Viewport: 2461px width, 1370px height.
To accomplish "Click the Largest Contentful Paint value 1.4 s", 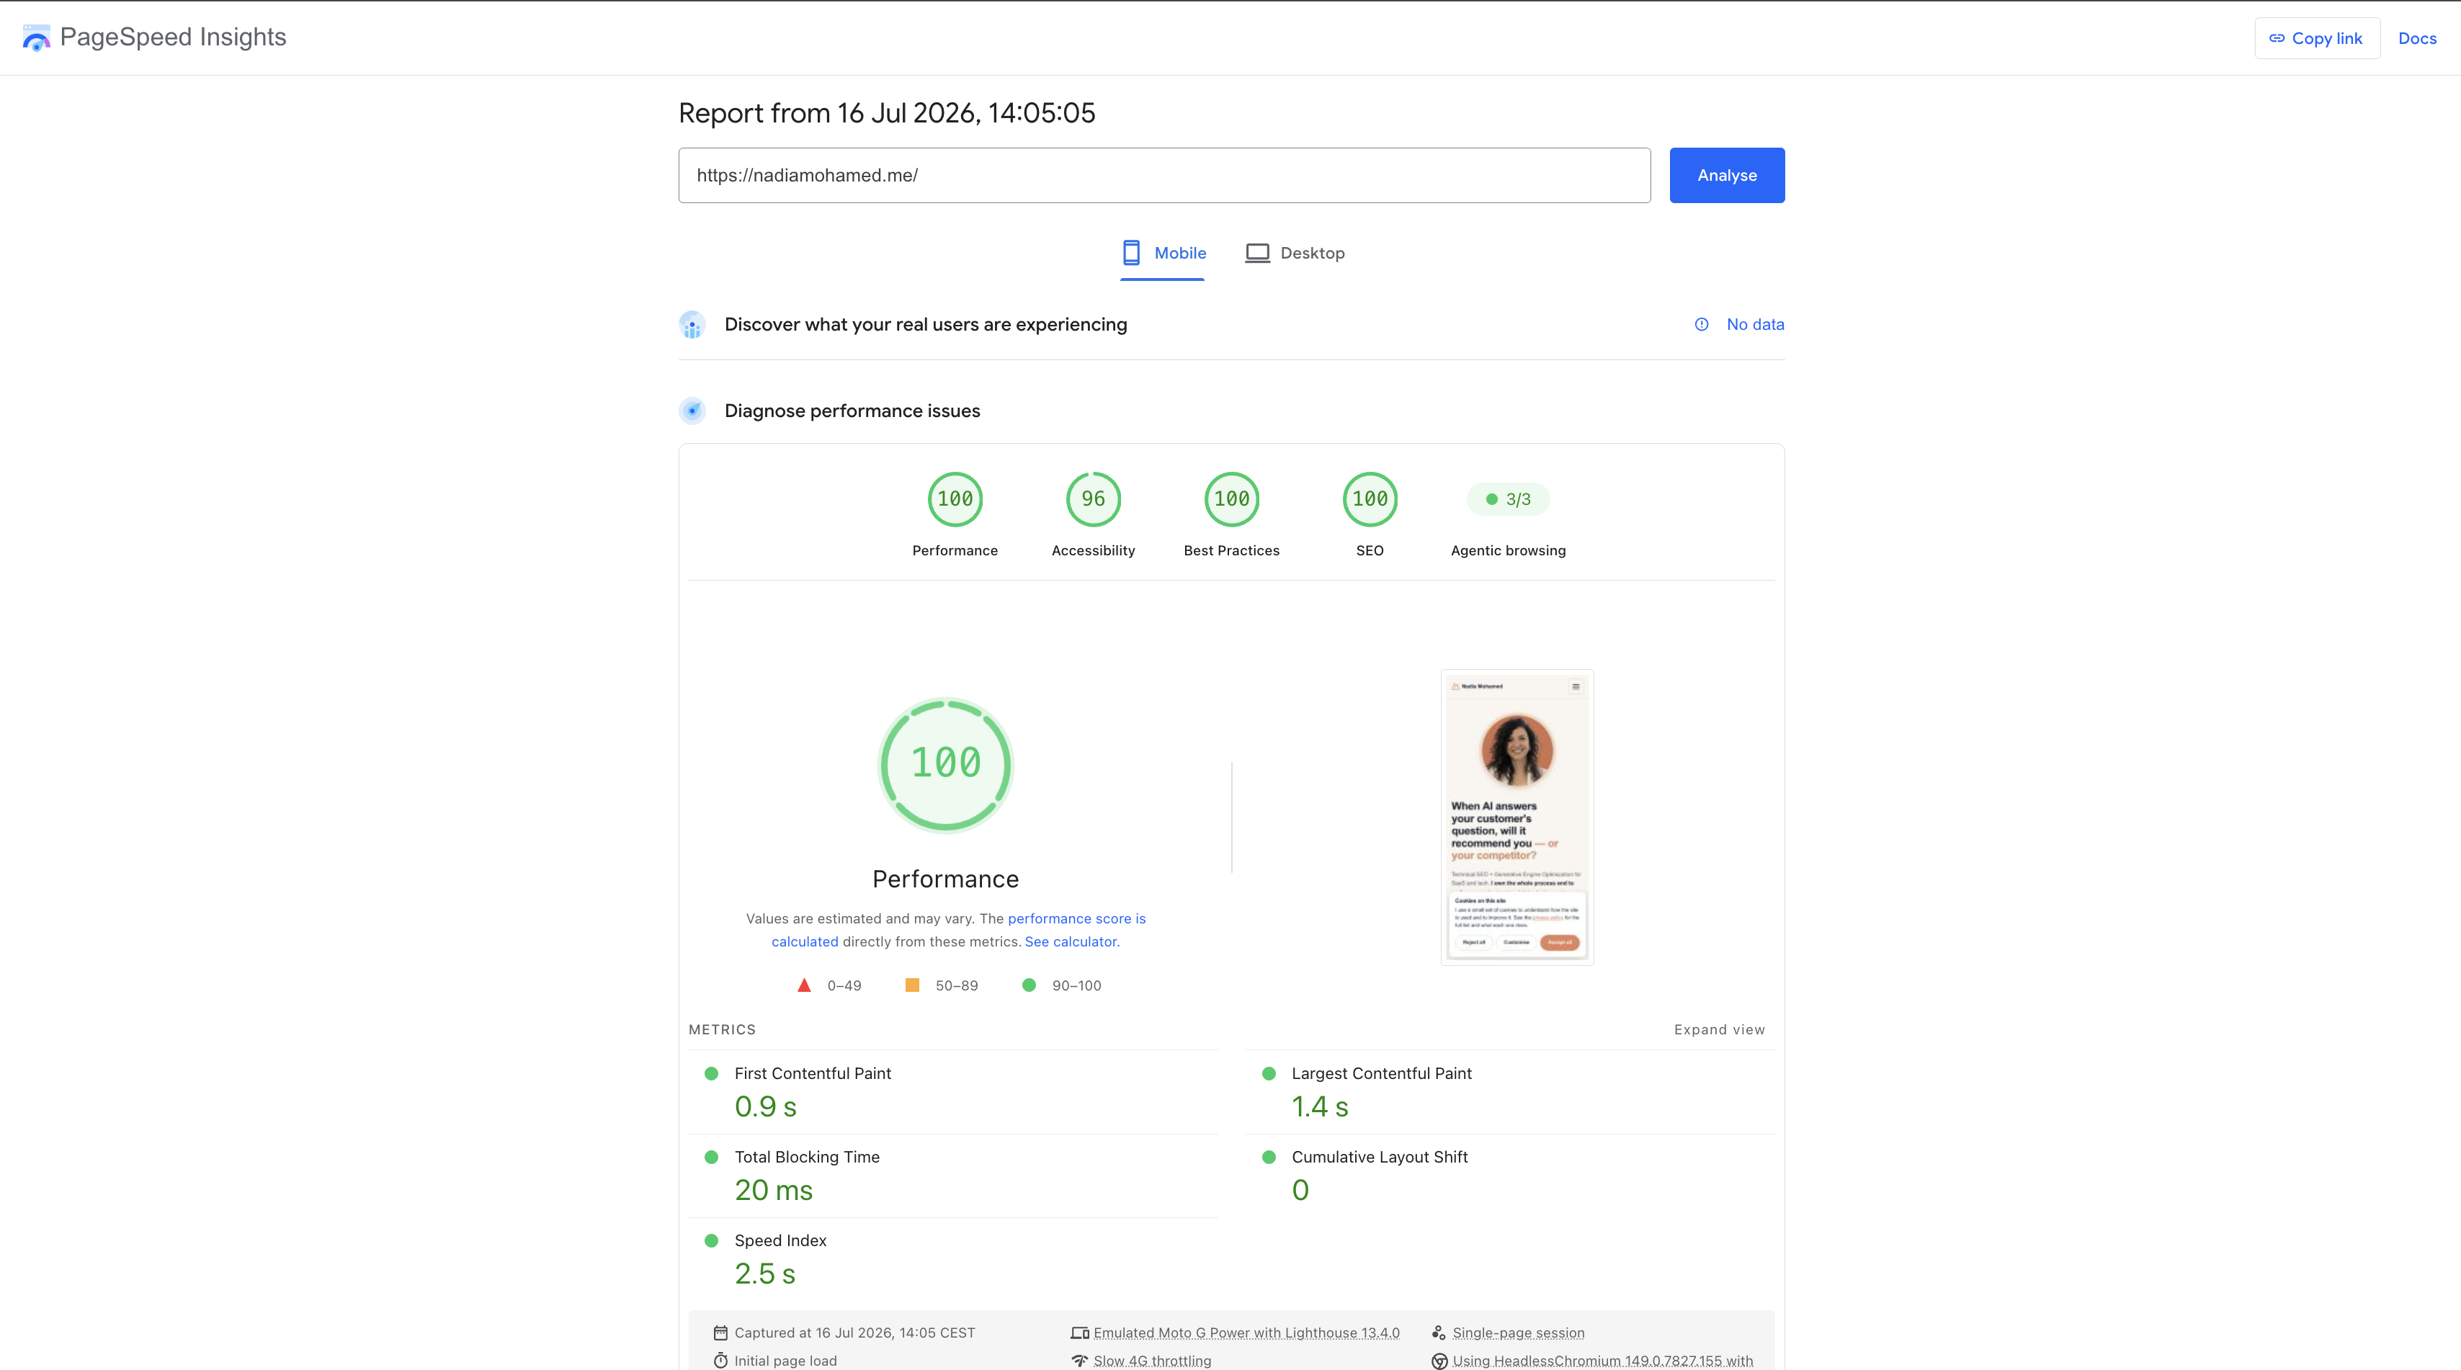I will 1319,1107.
